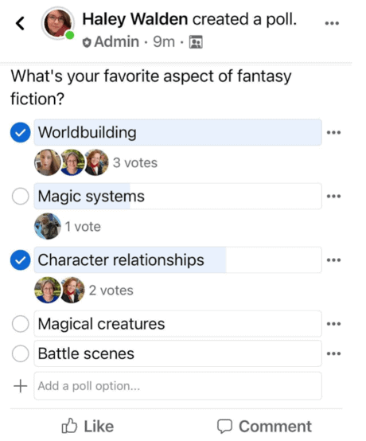Screen dimensions: 366x441
Task: Click the Admin badge shield icon
Action: (87, 43)
